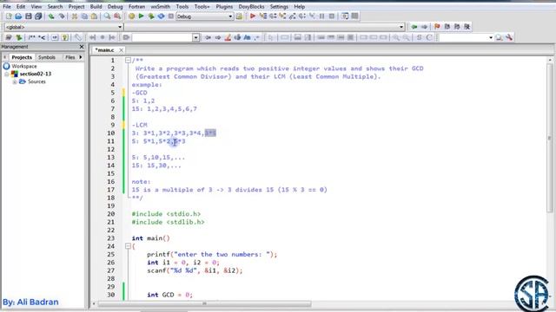Click the editor horizontal scrollbar thumb
The height and width of the screenshot is (312, 556).
[204, 303]
